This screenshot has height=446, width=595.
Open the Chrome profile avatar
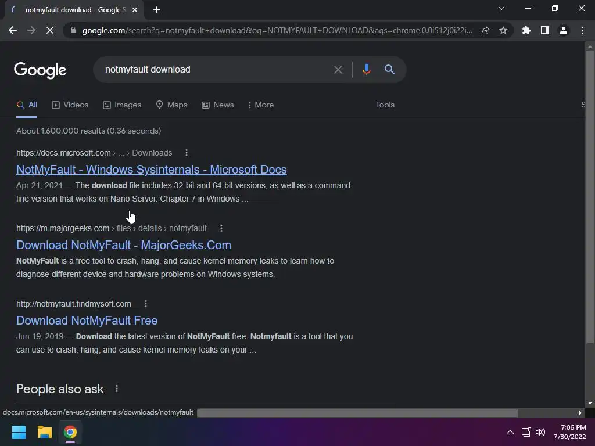pos(564,30)
